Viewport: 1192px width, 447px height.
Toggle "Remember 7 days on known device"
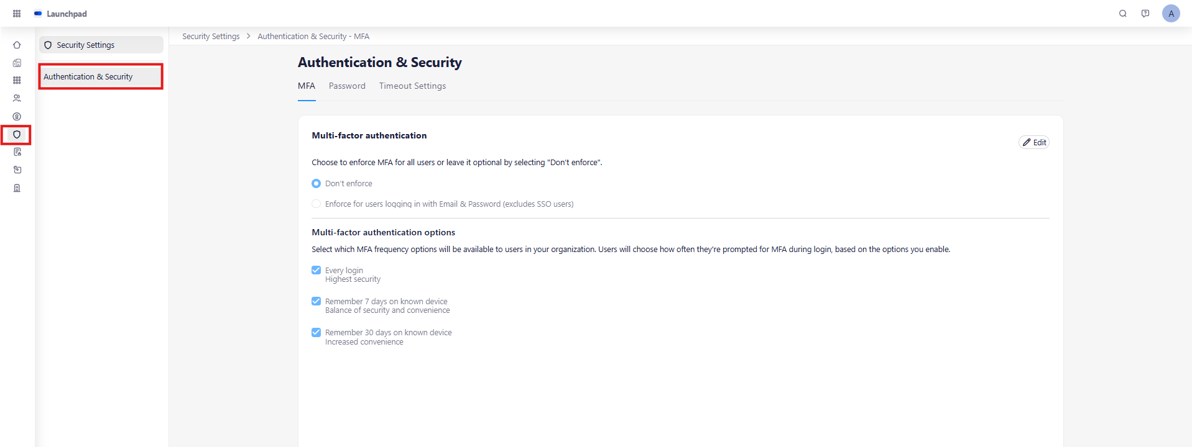click(x=316, y=301)
